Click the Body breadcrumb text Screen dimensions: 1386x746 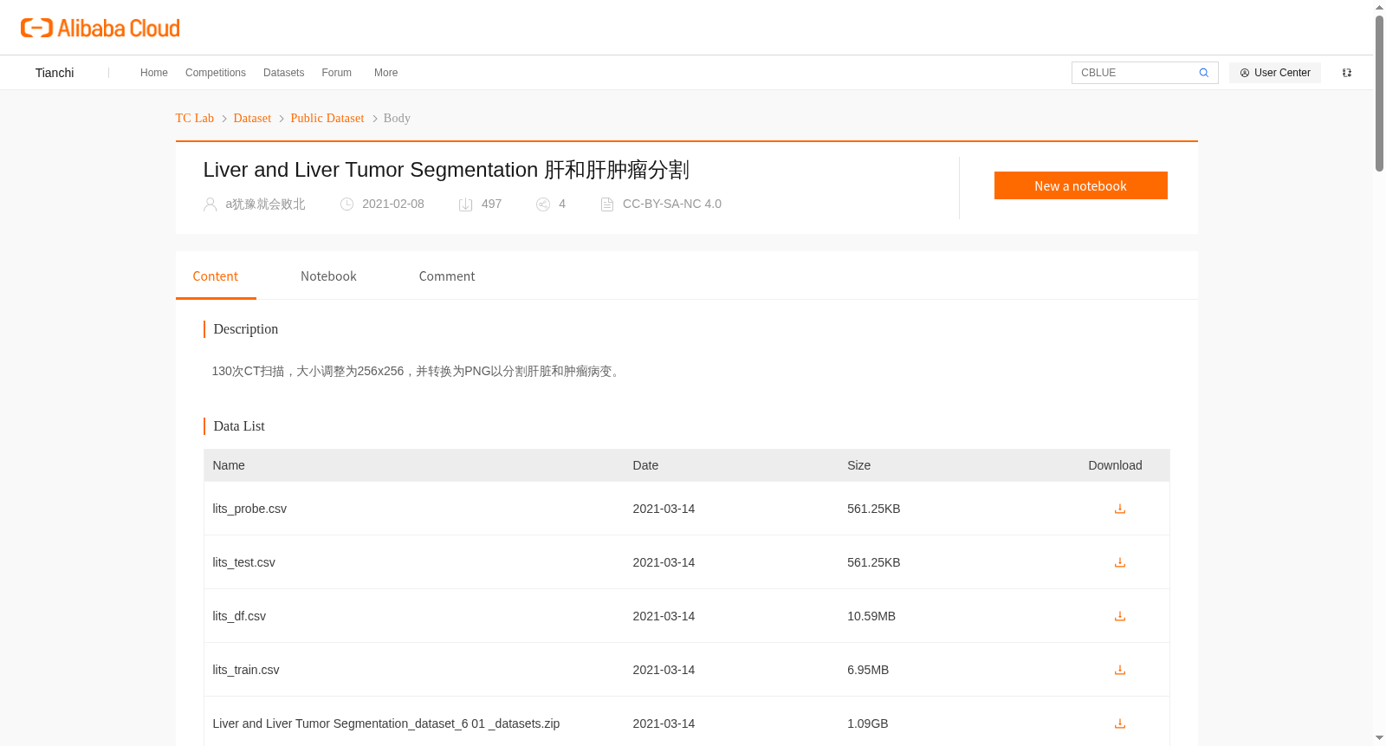(x=397, y=118)
